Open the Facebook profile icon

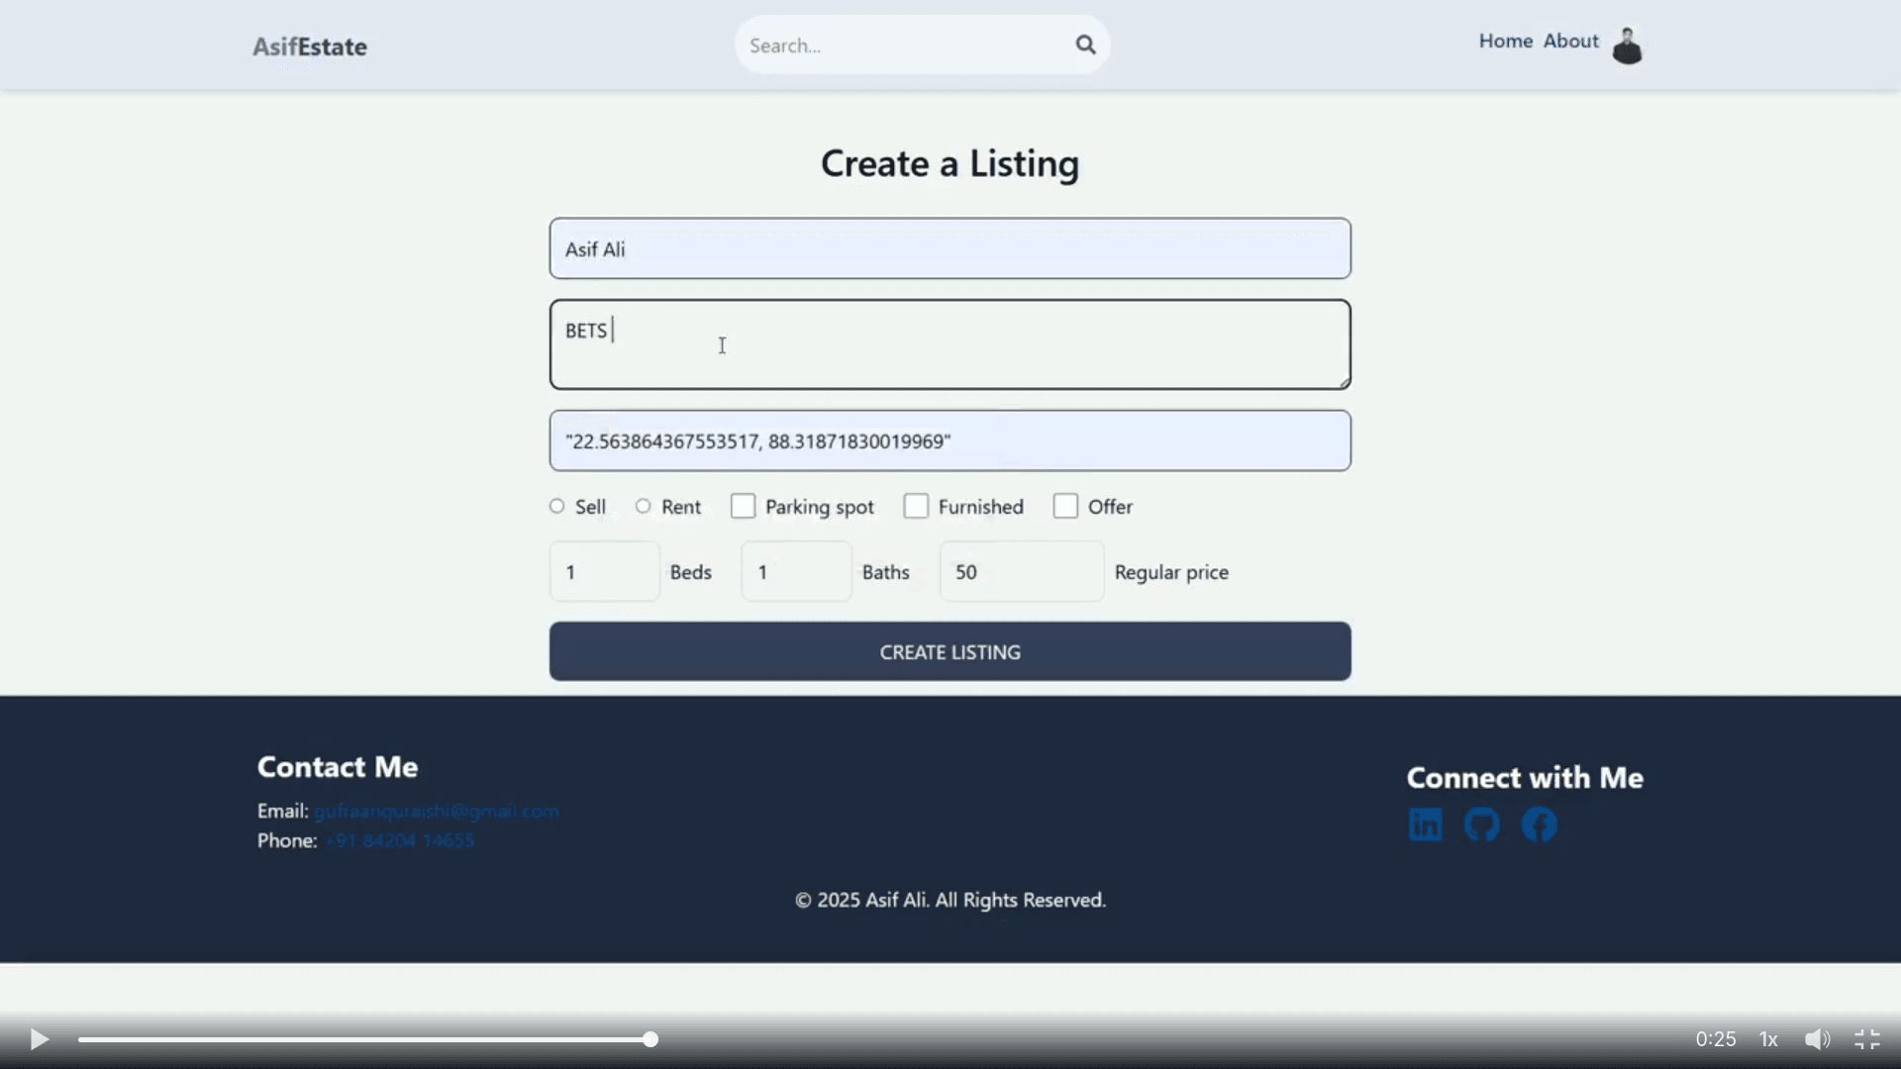click(1540, 825)
